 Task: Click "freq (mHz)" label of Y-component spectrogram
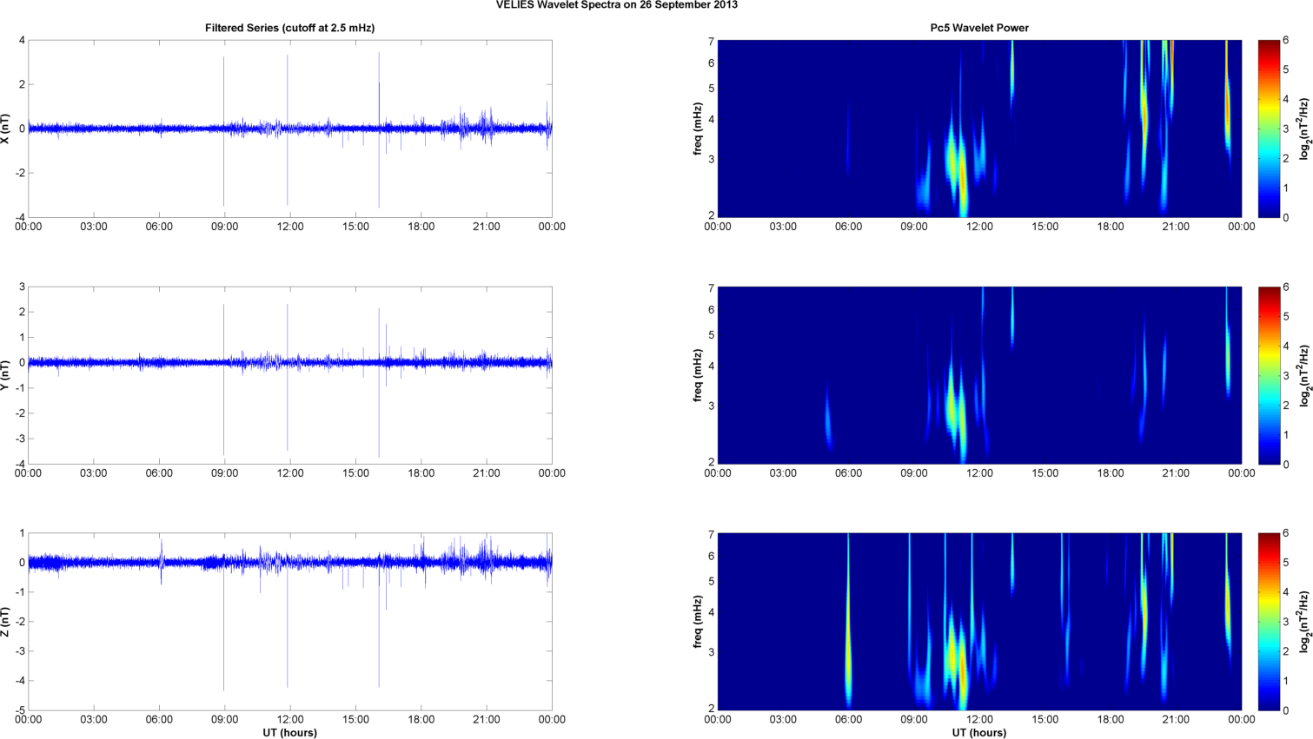(x=699, y=375)
